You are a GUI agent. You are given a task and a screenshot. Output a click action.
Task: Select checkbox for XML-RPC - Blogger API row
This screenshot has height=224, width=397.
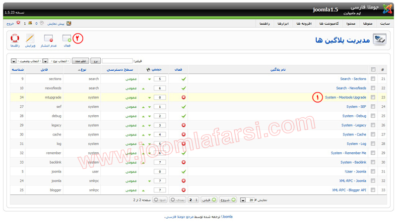pyautogui.click(x=373, y=190)
